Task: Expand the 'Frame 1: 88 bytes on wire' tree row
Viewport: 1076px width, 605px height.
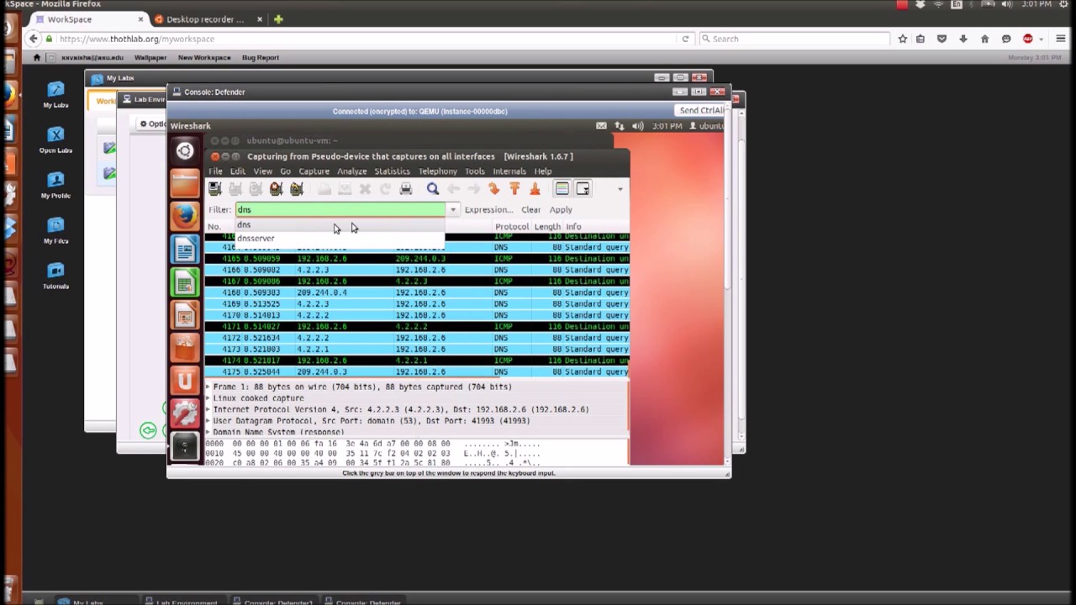Action: click(208, 387)
